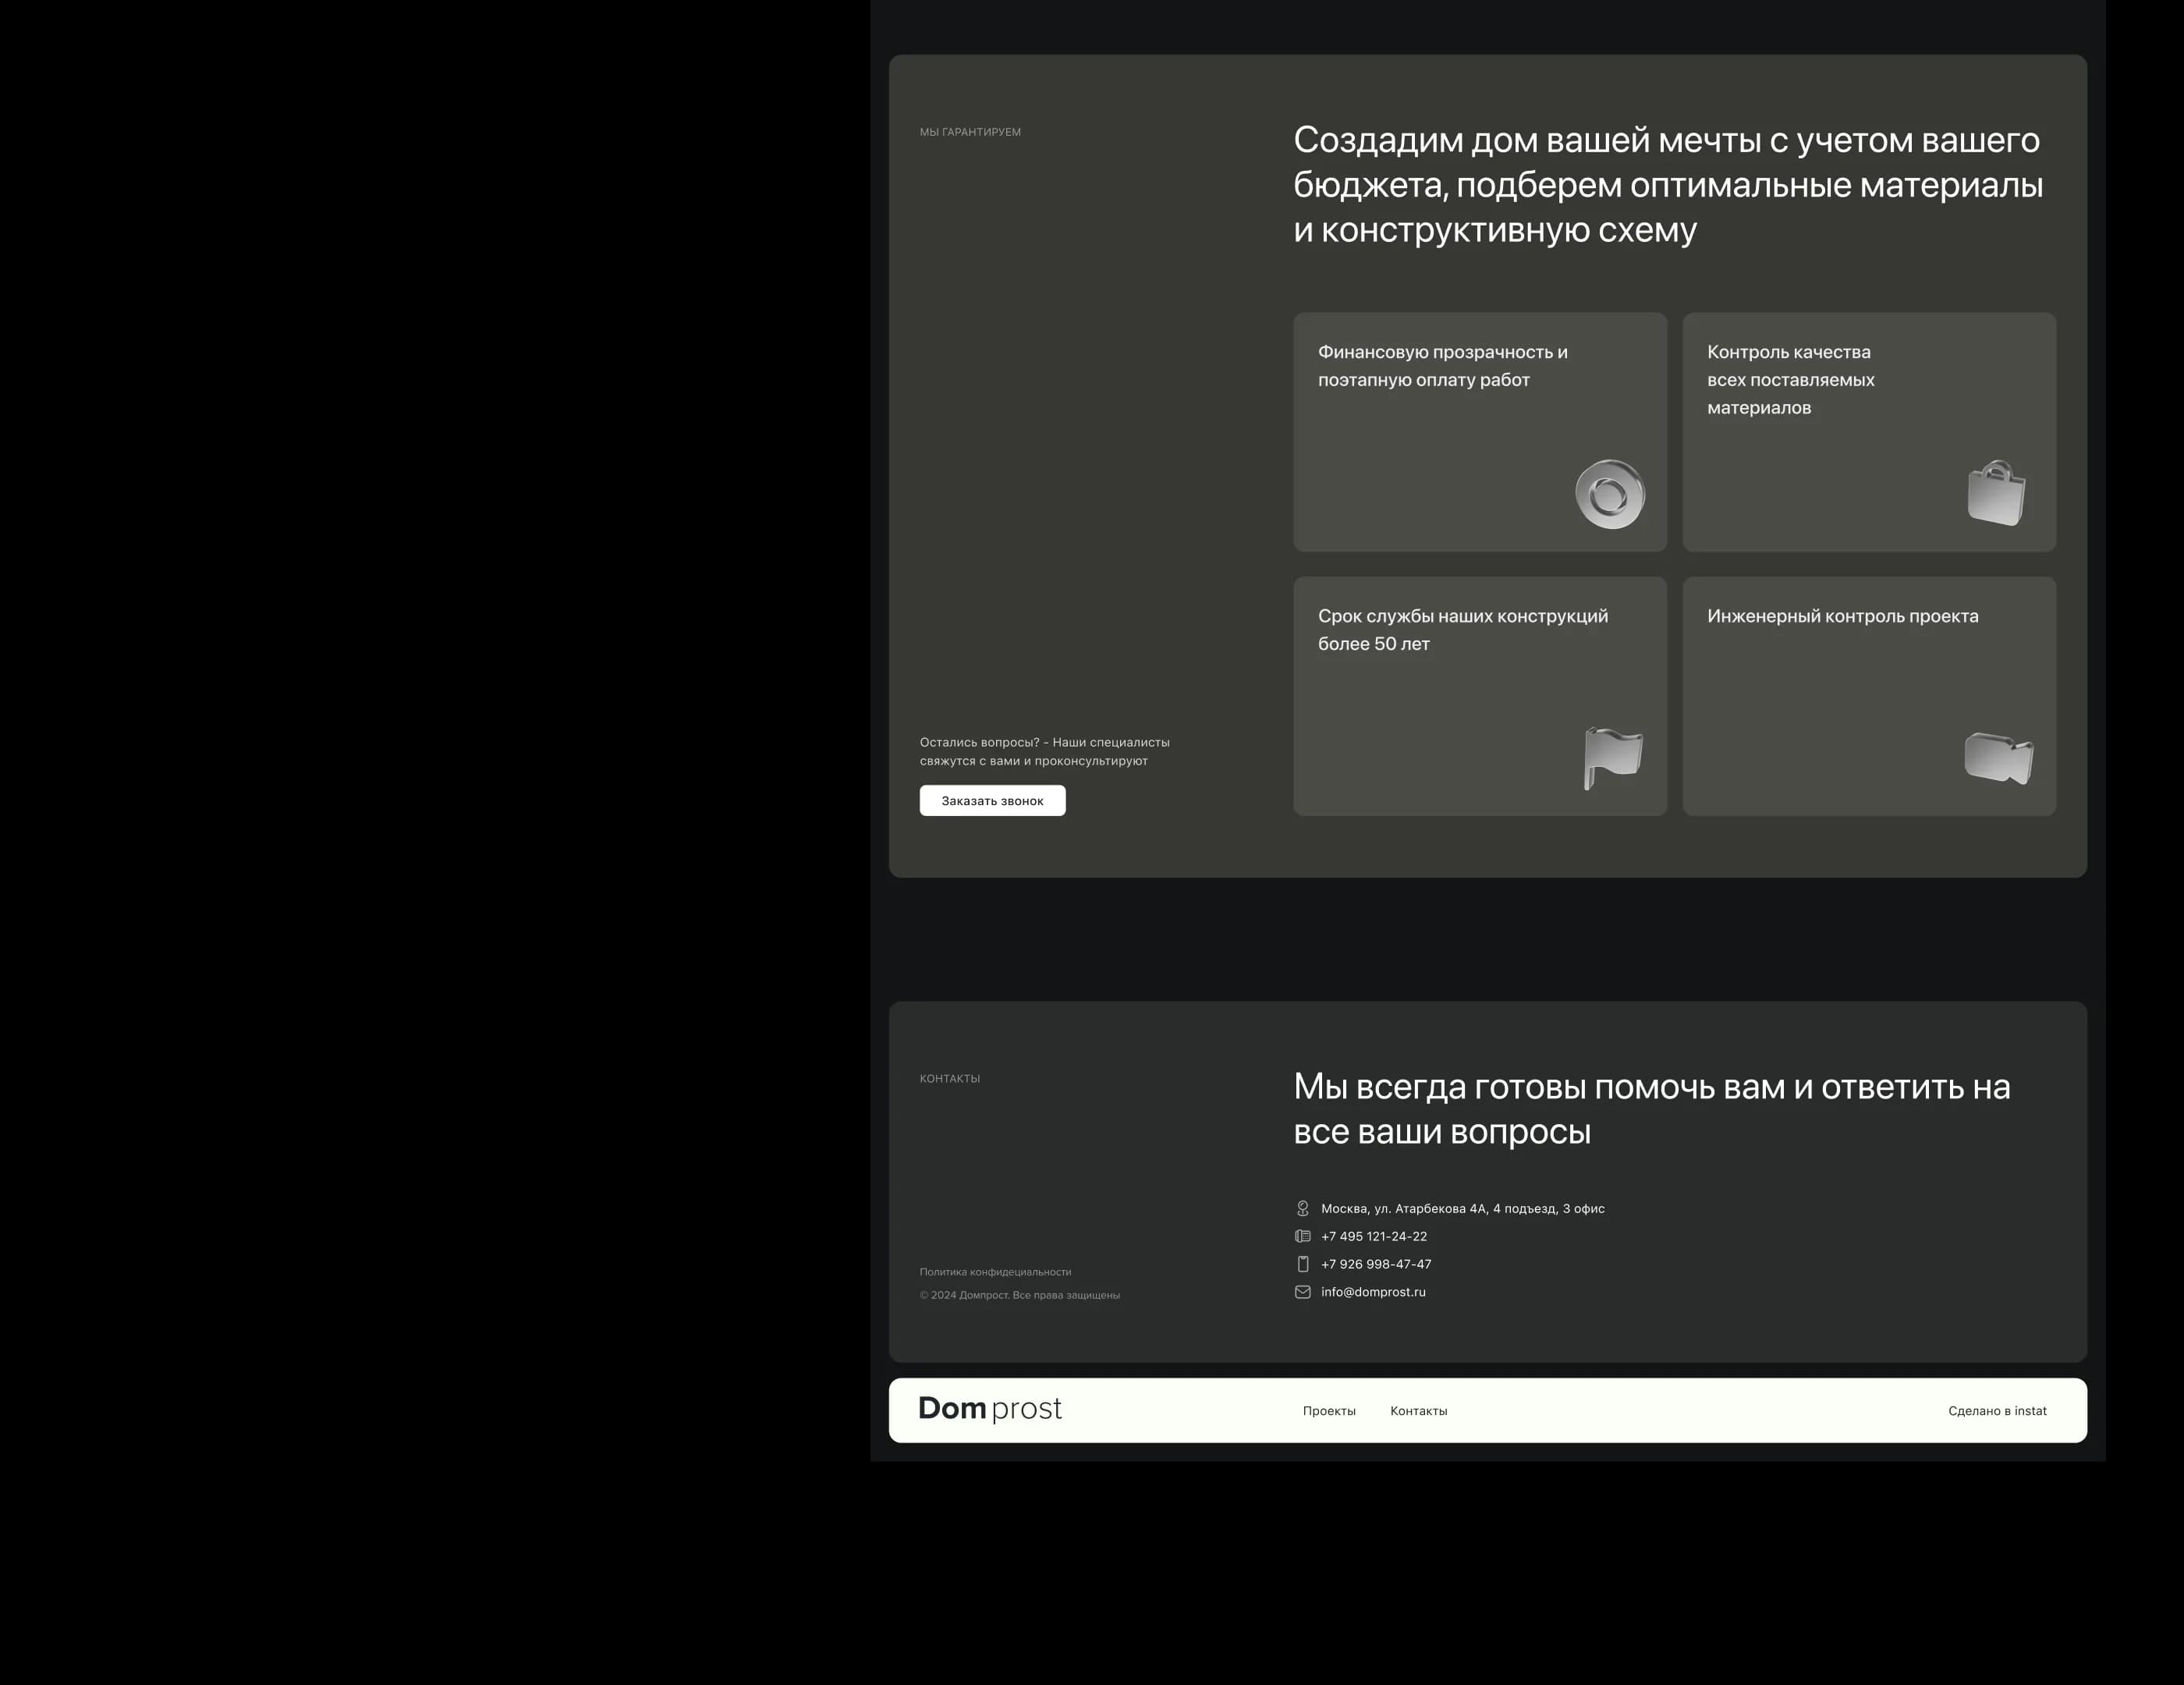Click the info@domprost.ru email address
This screenshot has height=1685, width=2184.
(x=1373, y=1292)
